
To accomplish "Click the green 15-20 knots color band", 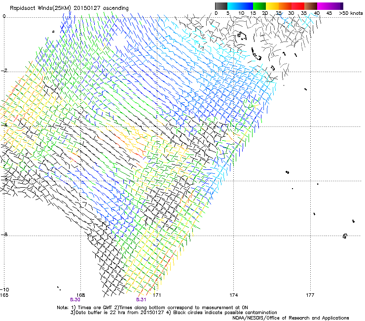I will [259, 6].
